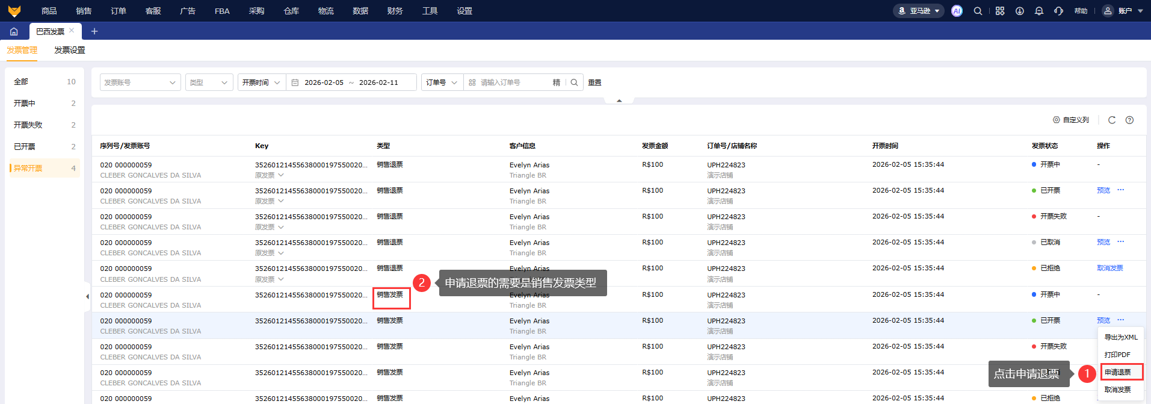This screenshot has height=404, width=1151.
Task: Filter by 开票中 in the sidebar
Action: coord(45,103)
